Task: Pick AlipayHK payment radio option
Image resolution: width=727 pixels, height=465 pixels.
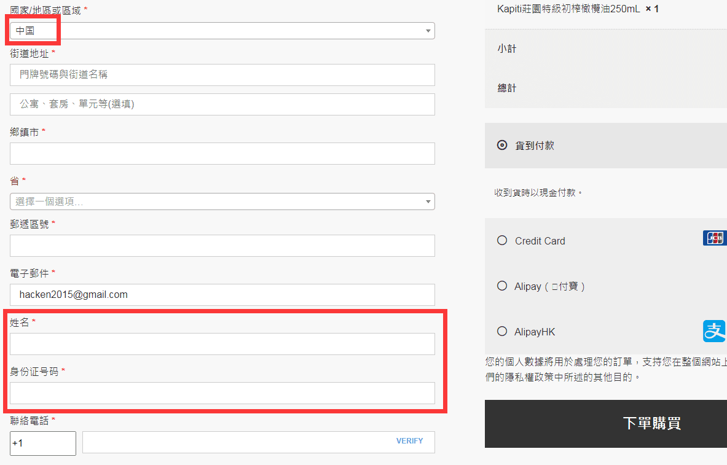Action: pos(502,331)
